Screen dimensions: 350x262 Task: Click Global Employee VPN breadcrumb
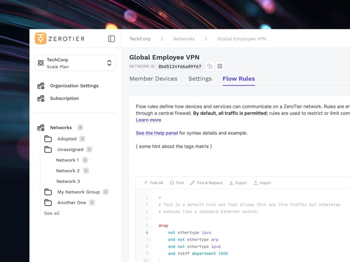(242, 39)
